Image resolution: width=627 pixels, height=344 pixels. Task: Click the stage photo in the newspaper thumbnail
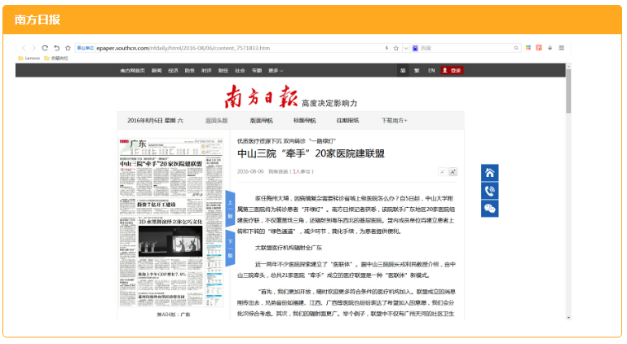click(x=170, y=241)
